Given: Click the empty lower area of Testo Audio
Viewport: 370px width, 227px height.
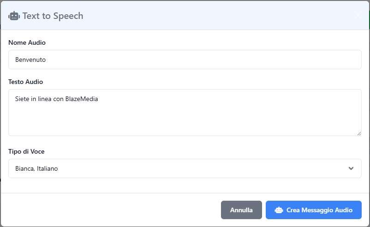Looking at the screenshot, I should coord(185,124).
